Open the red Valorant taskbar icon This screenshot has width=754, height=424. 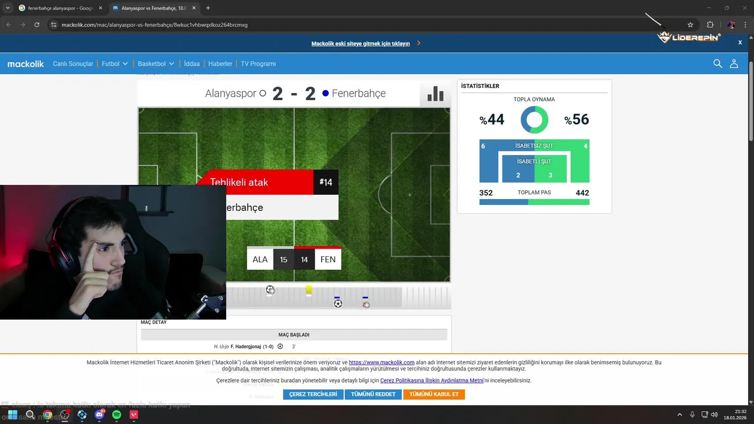134,415
